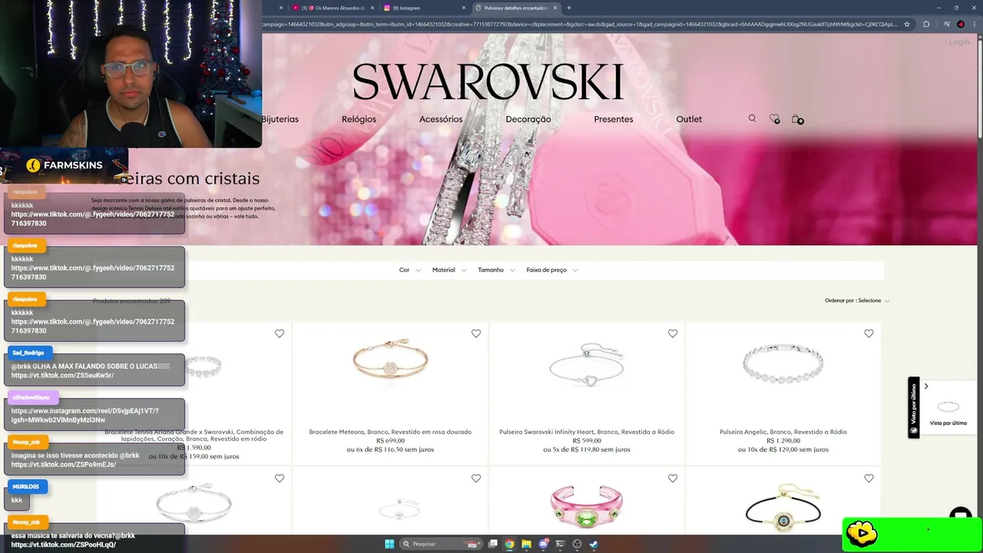
Task: Open the site search magnifier icon
Action: point(752,118)
